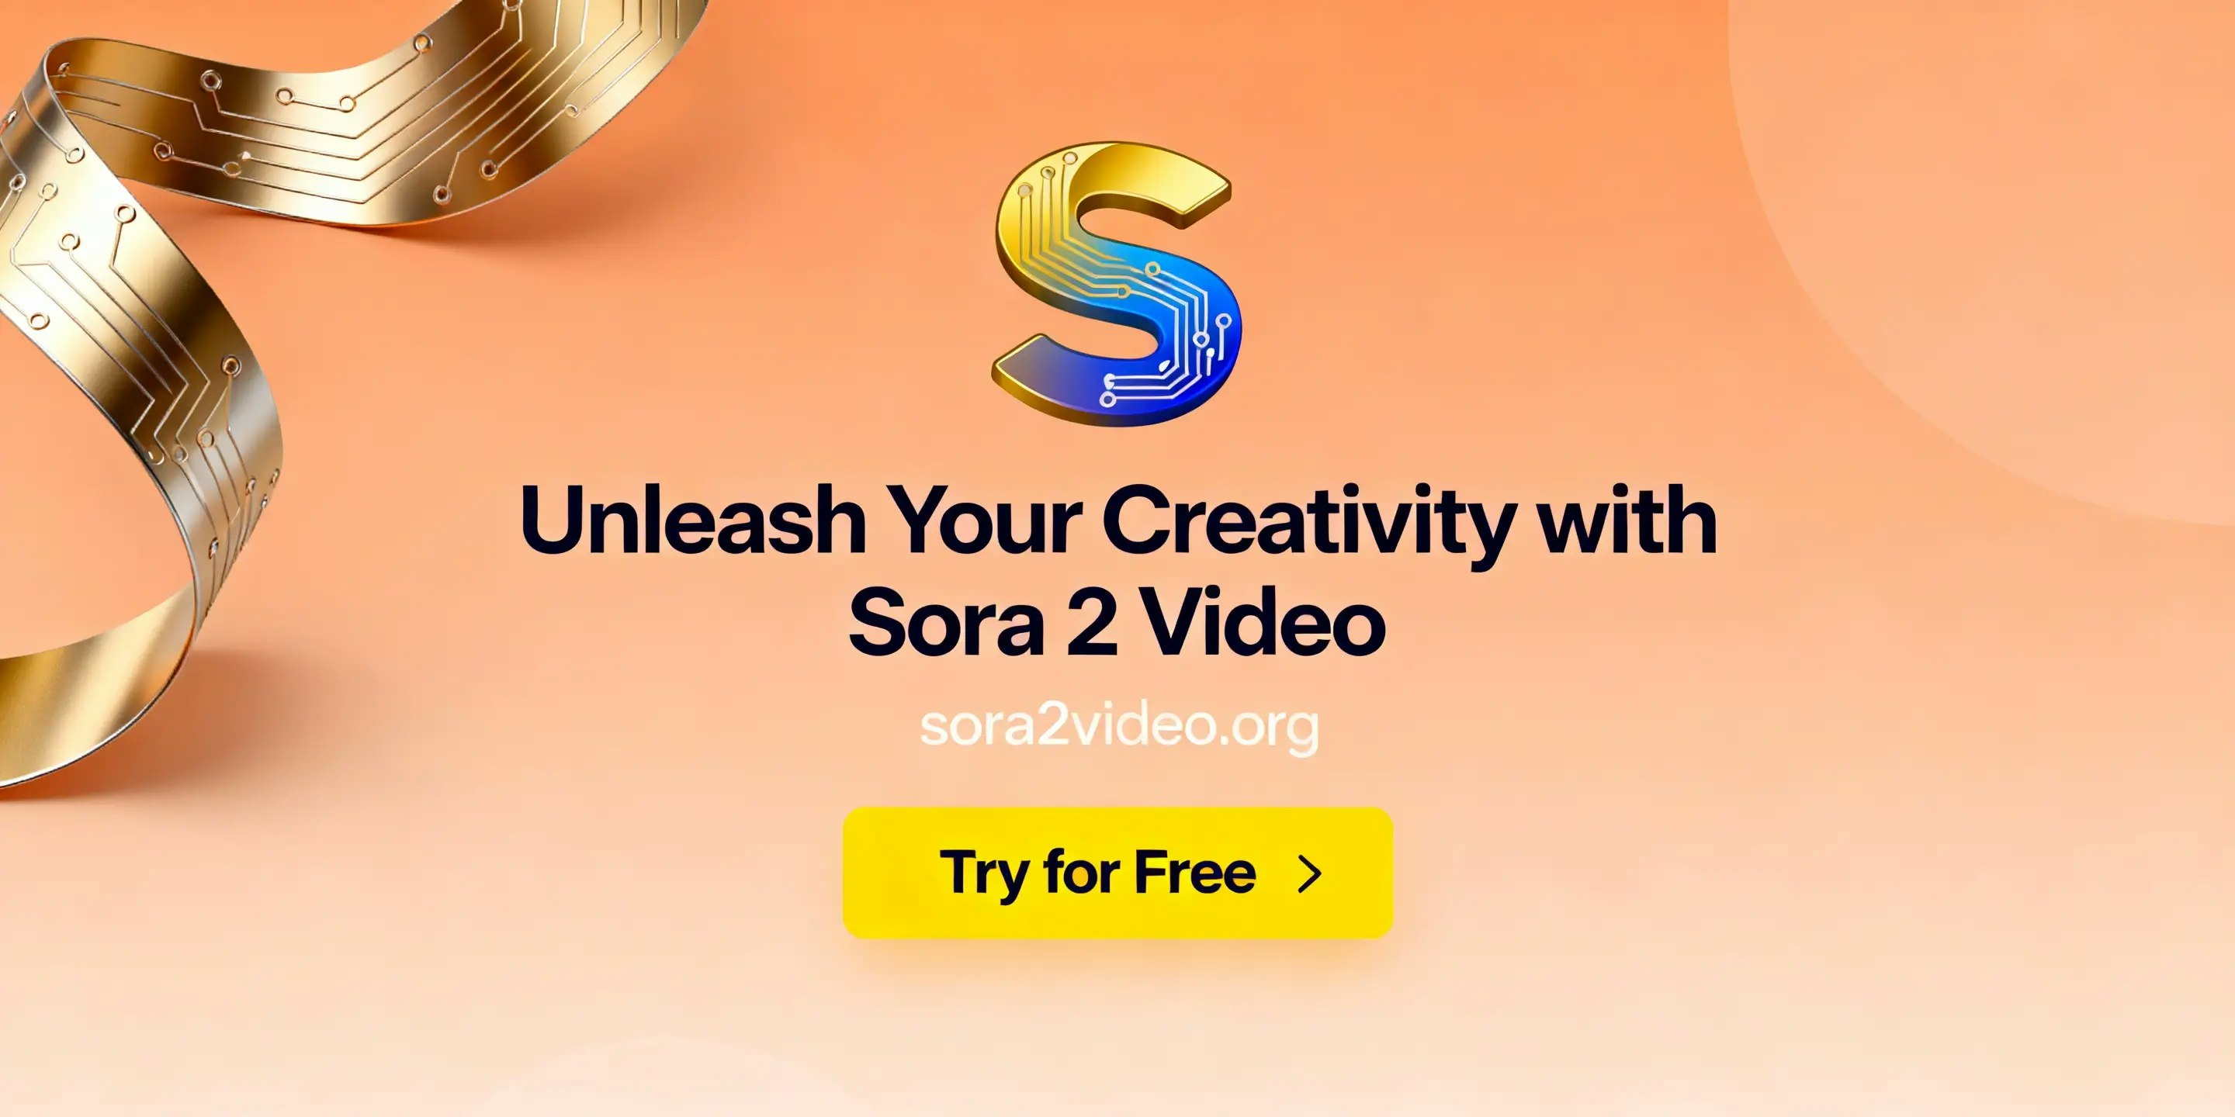Click the word Unleash in the headline
This screenshot has width=2235, height=1117.
point(692,520)
